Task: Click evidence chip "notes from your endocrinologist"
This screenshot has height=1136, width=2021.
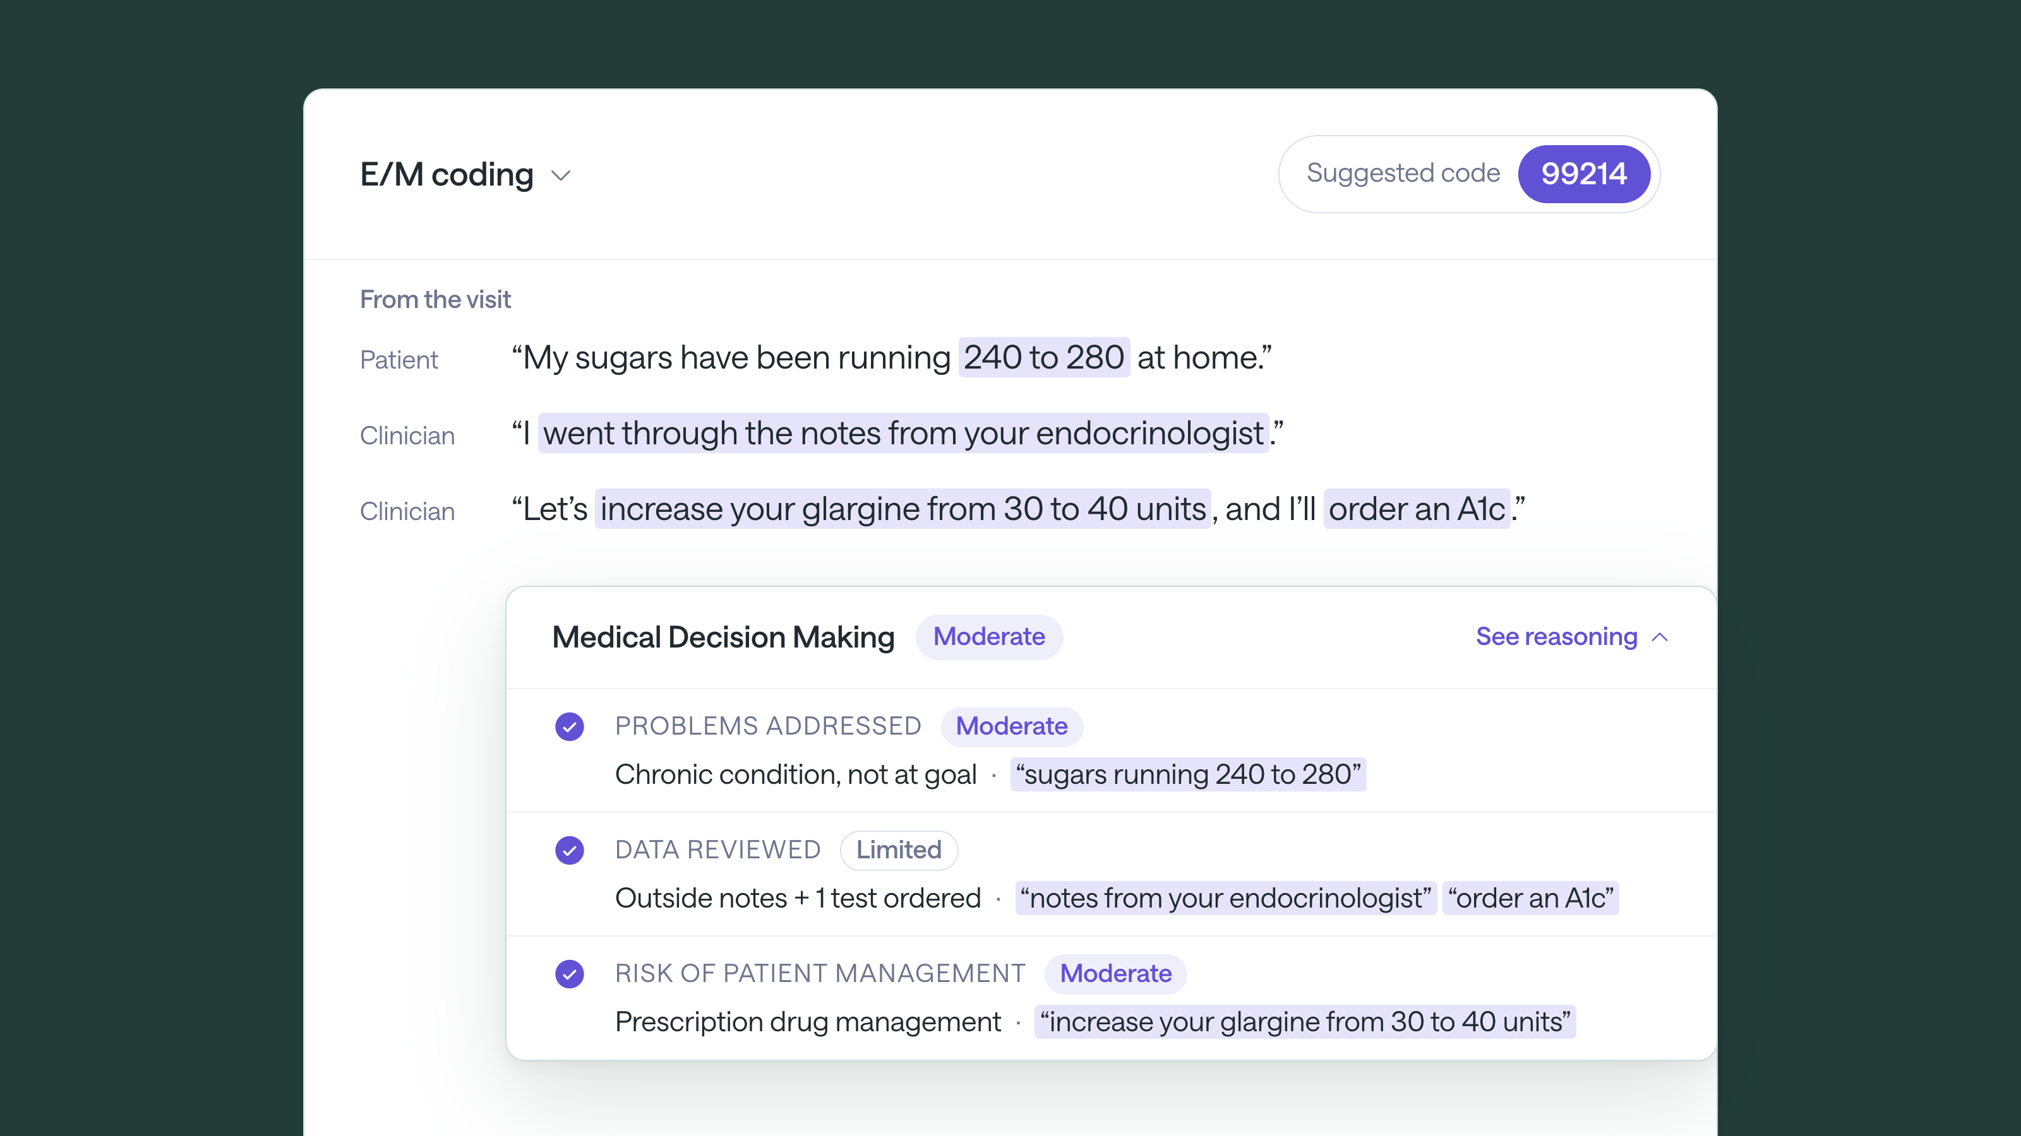Action: click(1225, 899)
